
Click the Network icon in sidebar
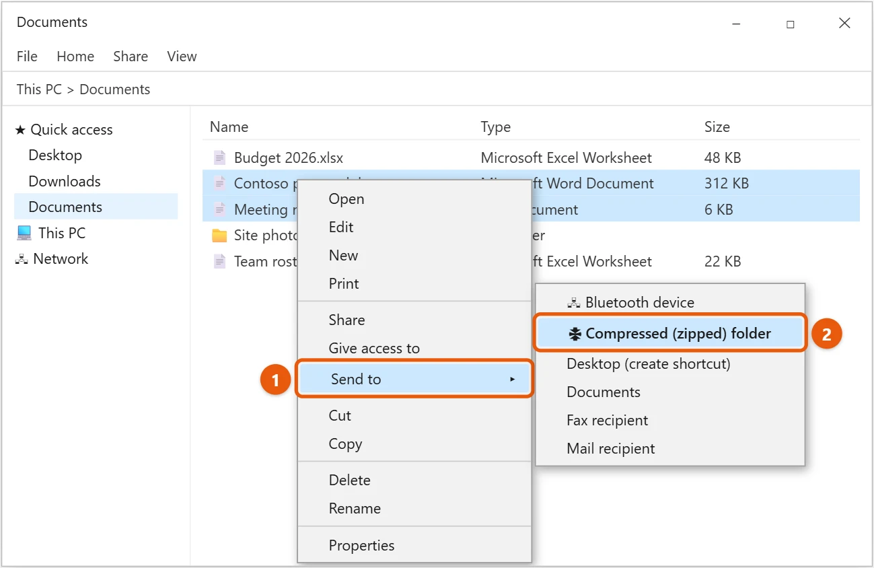pyautogui.click(x=22, y=259)
